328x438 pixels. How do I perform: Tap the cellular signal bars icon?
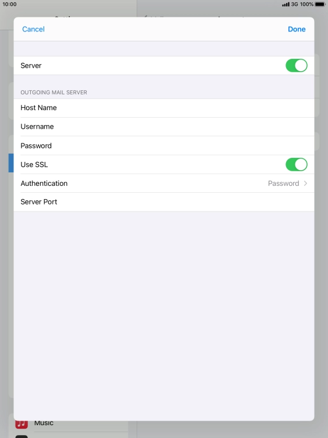coord(286,5)
